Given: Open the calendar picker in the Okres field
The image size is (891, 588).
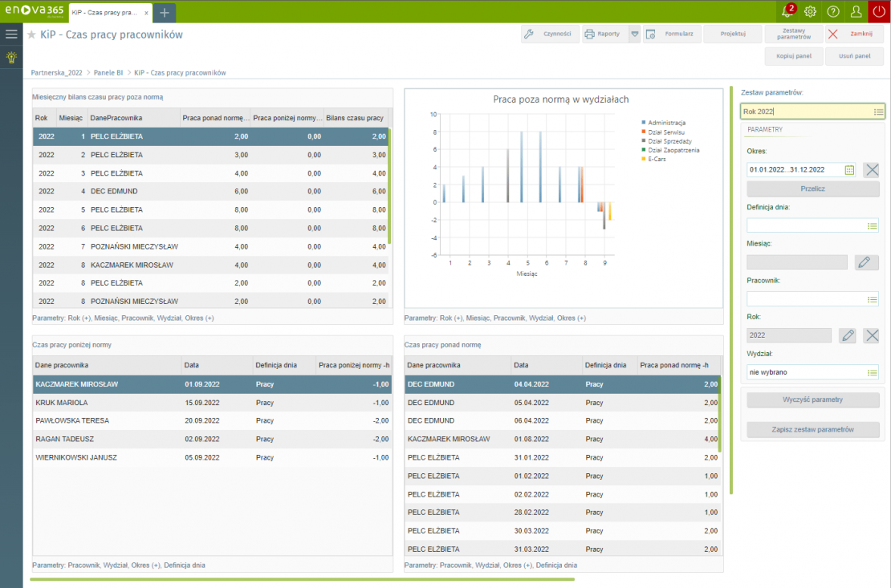Looking at the screenshot, I should pyautogui.click(x=849, y=169).
